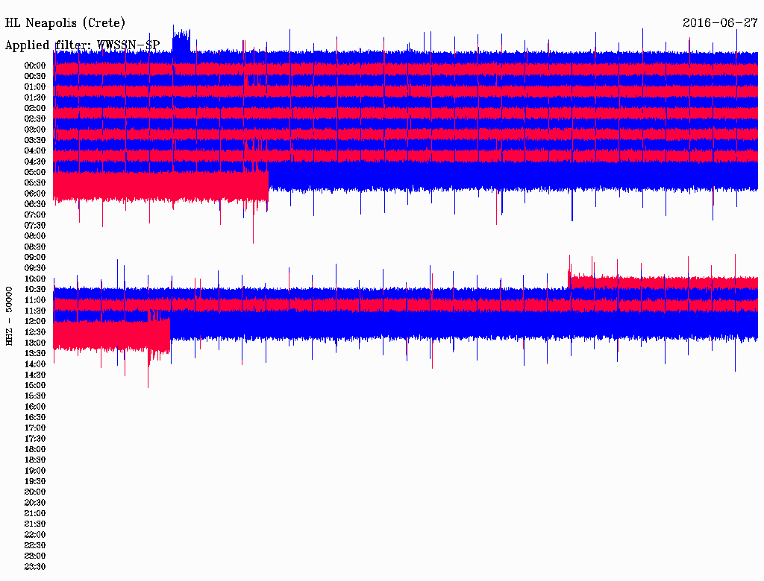Click the 17:30 time label
The width and height of the screenshot is (764, 581).
[x=35, y=439]
